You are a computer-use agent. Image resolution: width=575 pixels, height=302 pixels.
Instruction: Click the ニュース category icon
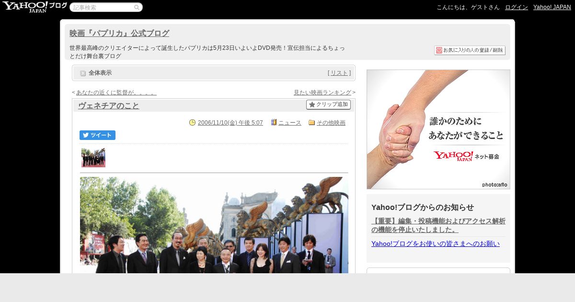274,122
